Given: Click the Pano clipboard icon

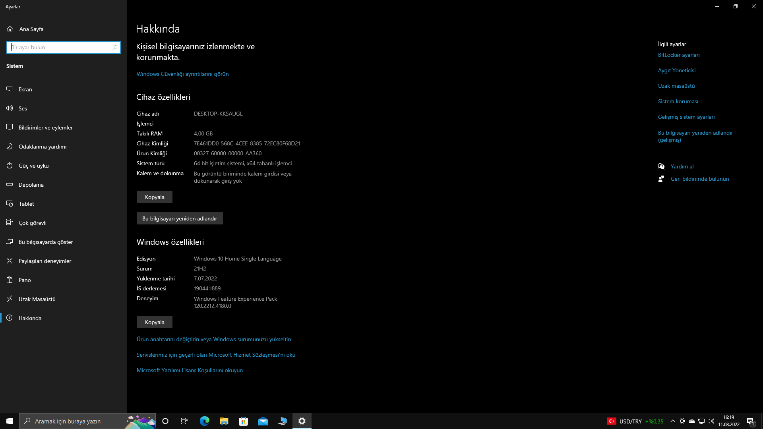Looking at the screenshot, I should point(10,280).
